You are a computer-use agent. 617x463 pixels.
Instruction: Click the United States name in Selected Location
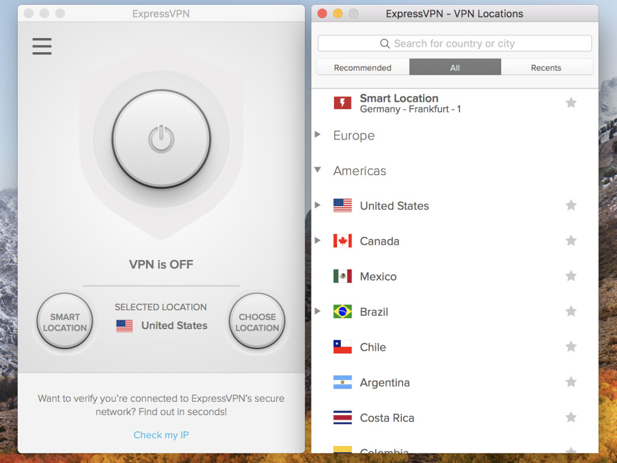[x=175, y=325]
